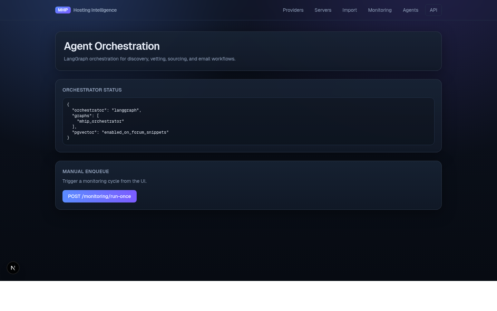Click the Agent Orchestration heading
The height and width of the screenshot is (311, 497).
click(x=111, y=46)
